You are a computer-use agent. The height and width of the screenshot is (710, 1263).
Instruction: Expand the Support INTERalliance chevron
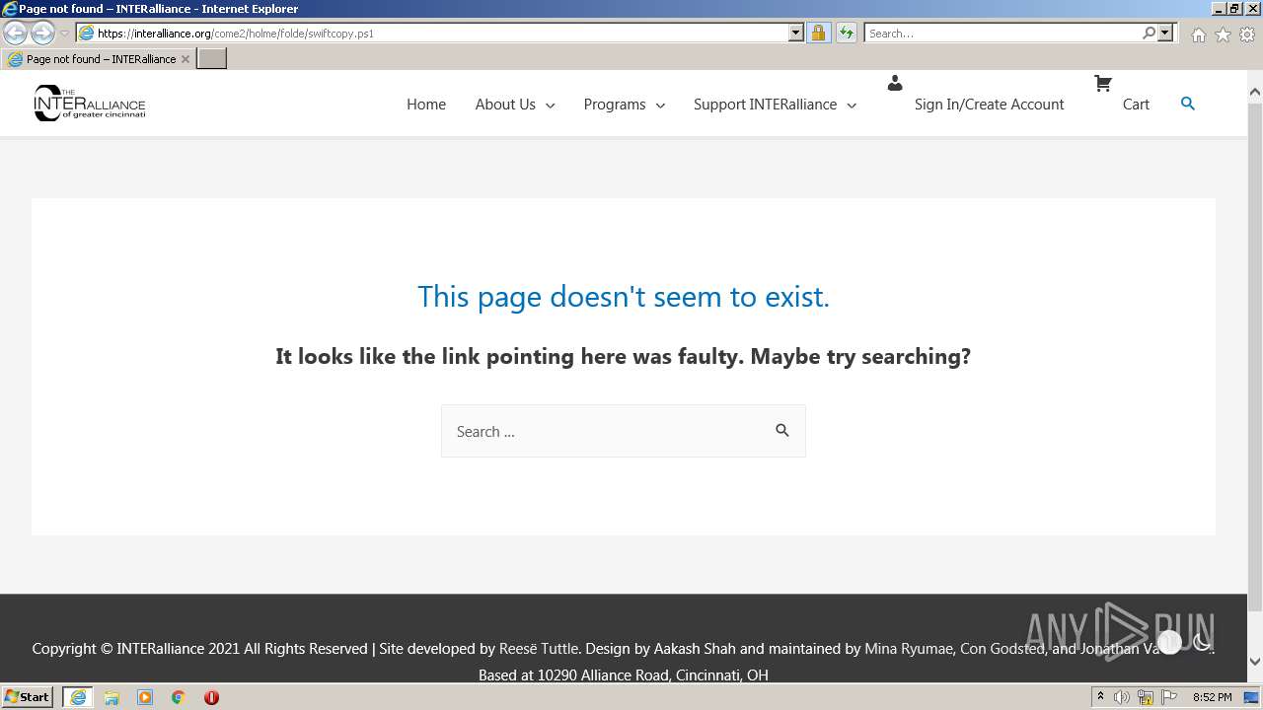pos(852,105)
